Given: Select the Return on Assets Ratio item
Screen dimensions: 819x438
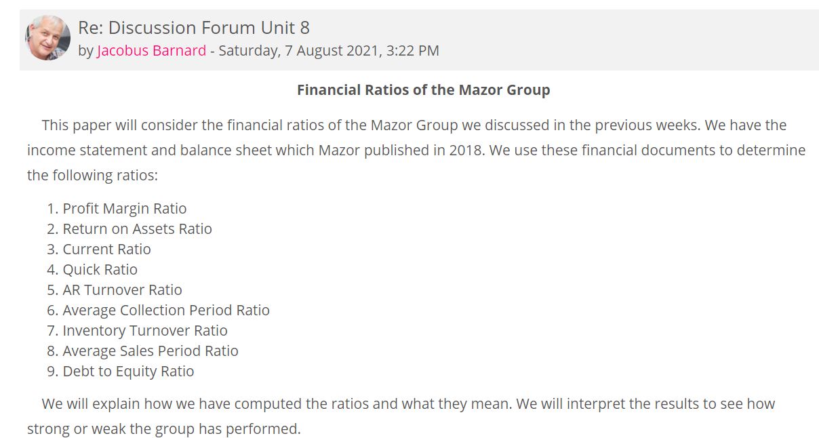Looking at the screenshot, I should [x=138, y=229].
